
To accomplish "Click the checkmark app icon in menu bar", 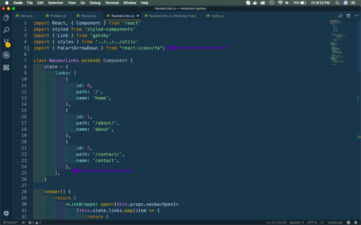I will click(248, 3).
